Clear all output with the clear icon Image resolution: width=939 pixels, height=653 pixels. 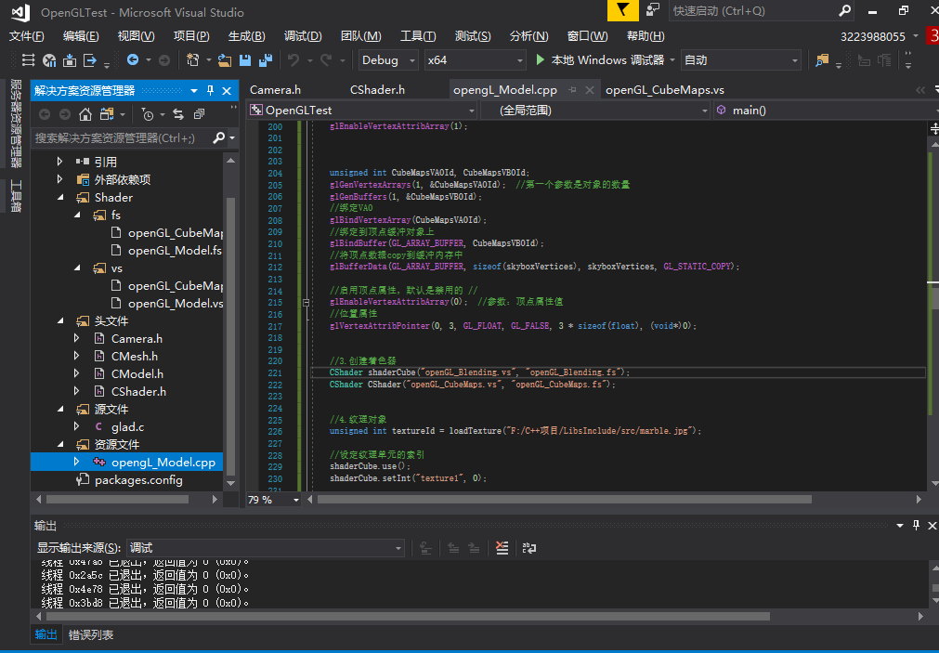pyautogui.click(x=502, y=548)
